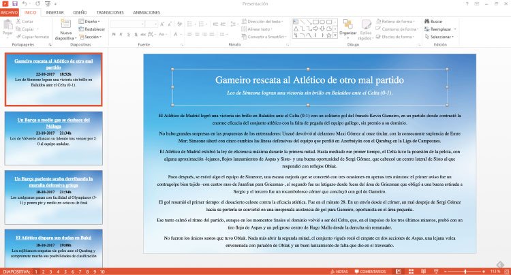Align text left in Párrafo group
The height and width of the screenshot is (275, 511).
190,34
